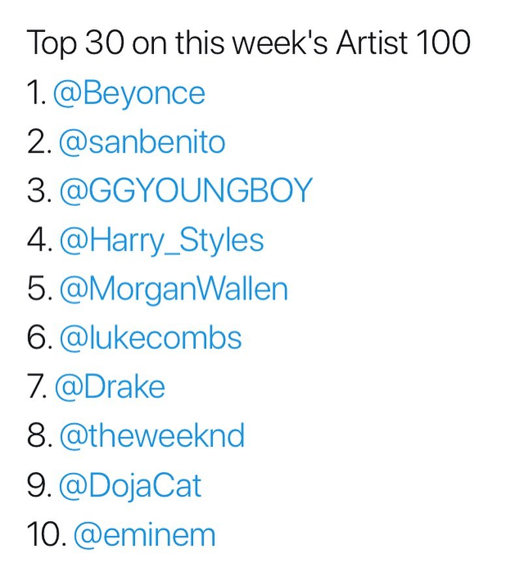
Task: Visit the @GGYOUNGBOY mention link
Action: click(x=186, y=191)
